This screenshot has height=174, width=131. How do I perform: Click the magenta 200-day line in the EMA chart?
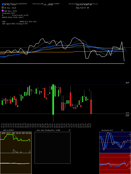(62, 64)
